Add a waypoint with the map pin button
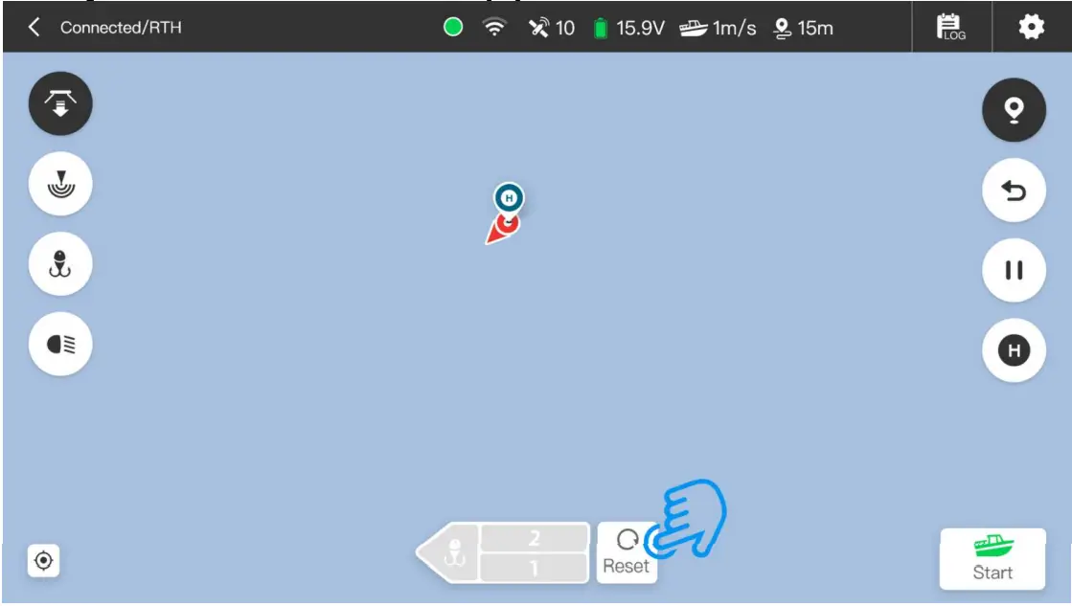This screenshot has width=1072, height=606. click(1014, 109)
